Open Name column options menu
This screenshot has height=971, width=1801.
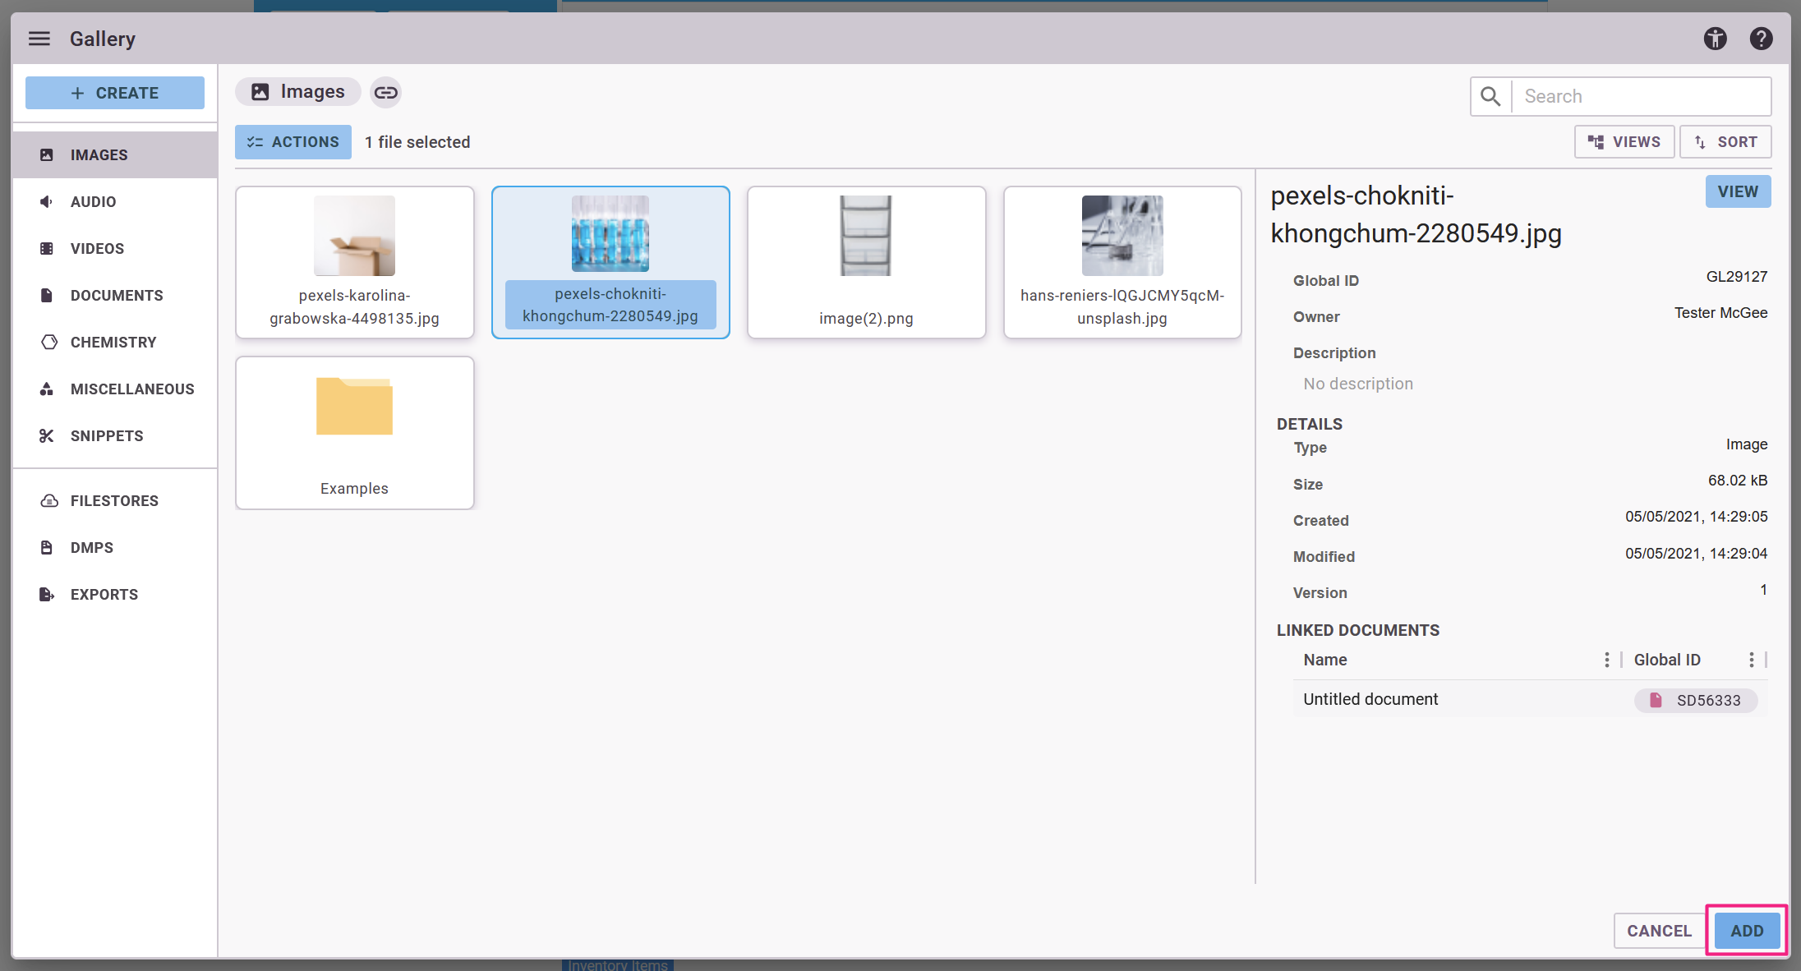(x=1606, y=660)
